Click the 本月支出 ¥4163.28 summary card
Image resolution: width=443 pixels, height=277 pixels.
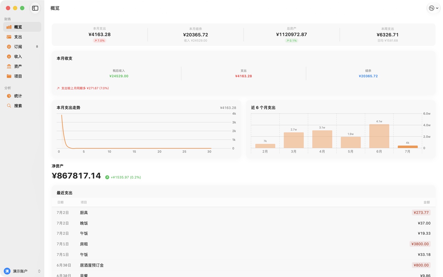point(99,35)
